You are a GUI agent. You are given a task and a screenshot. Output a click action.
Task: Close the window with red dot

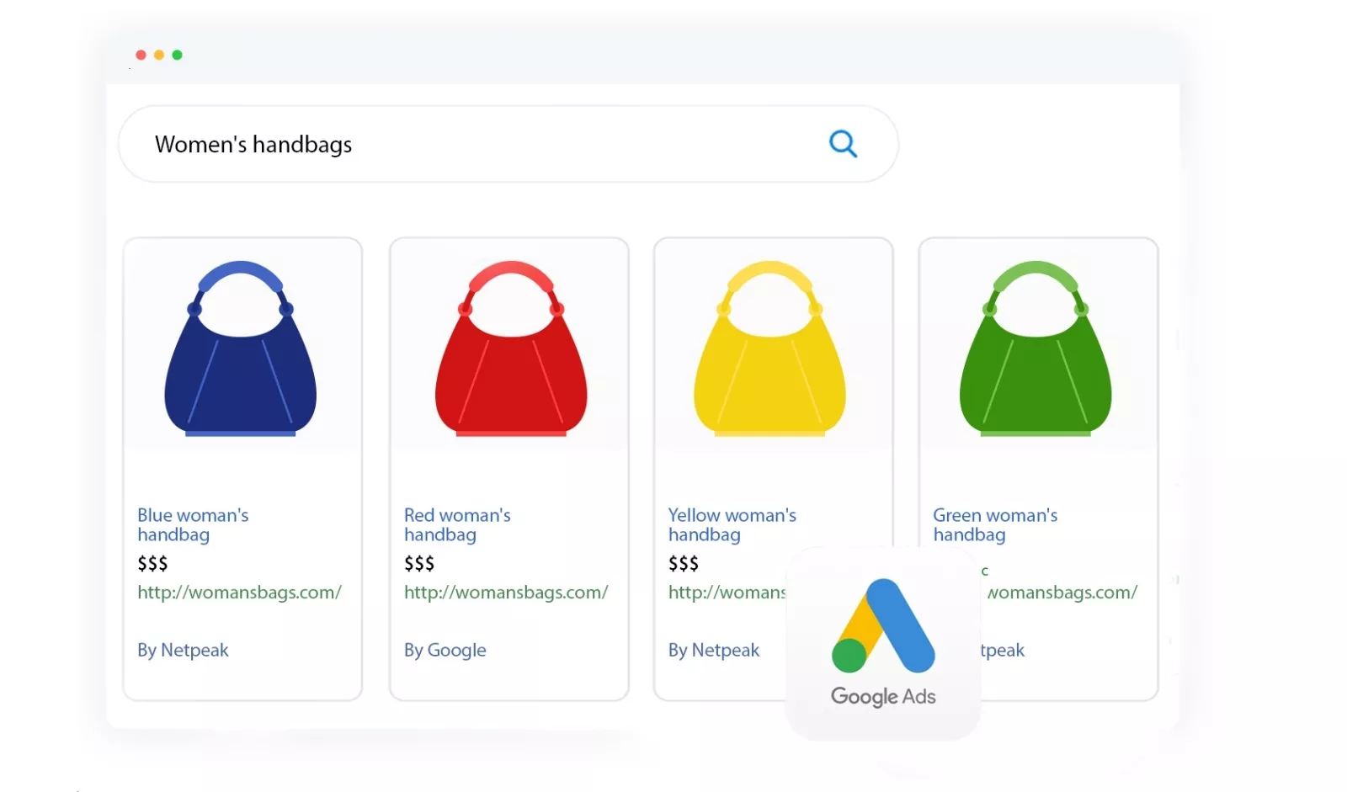(x=141, y=55)
